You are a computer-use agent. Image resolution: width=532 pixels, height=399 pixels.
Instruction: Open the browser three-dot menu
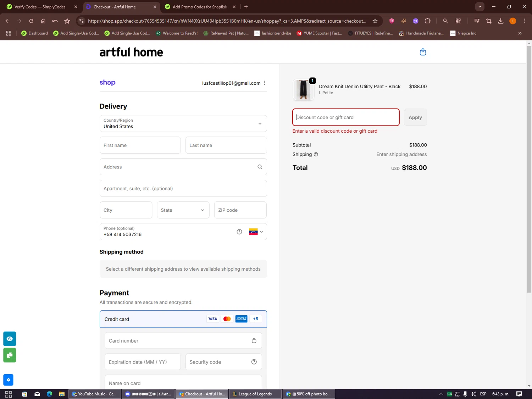point(525,21)
